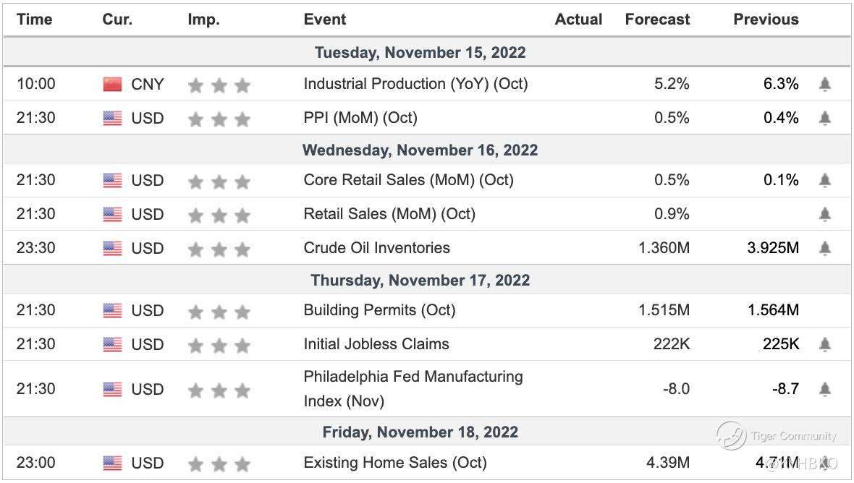854x483 pixels.
Task: Toggle alert bell for Retail Sales (MoM)
Action: [824, 215]
